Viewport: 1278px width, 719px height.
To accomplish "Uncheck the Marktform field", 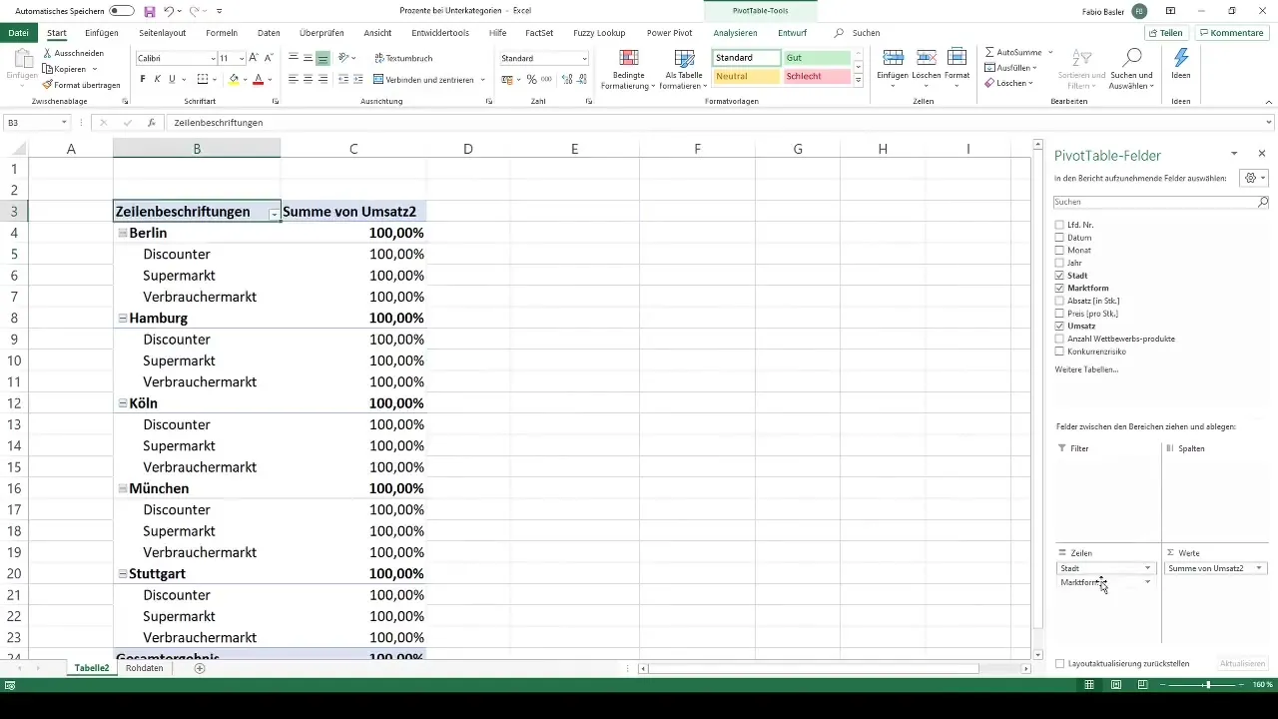I will click(1059, 288).
